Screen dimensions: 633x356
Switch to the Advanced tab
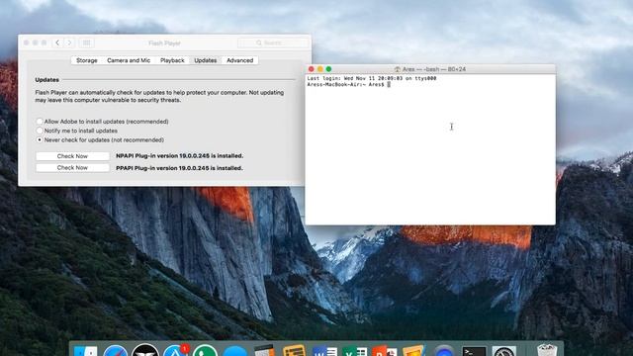pos(239,60)
